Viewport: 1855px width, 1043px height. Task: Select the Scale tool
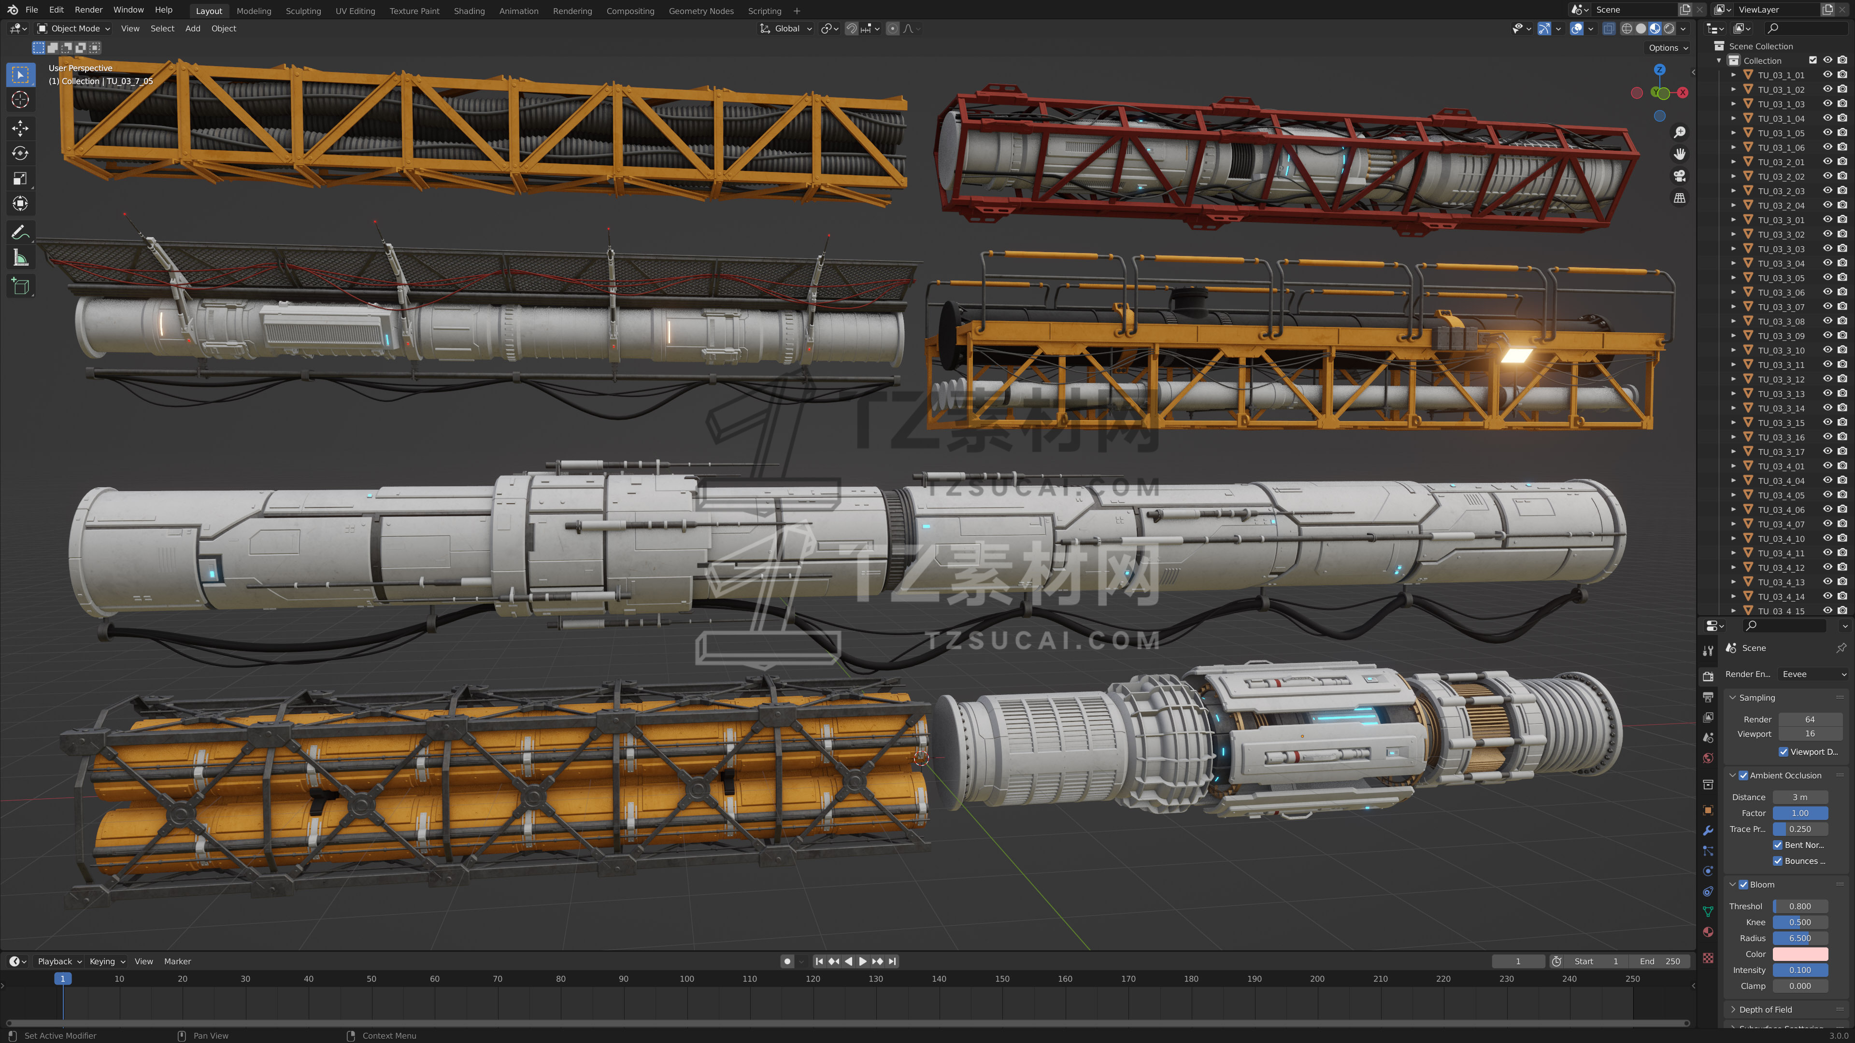coord(20,179)
